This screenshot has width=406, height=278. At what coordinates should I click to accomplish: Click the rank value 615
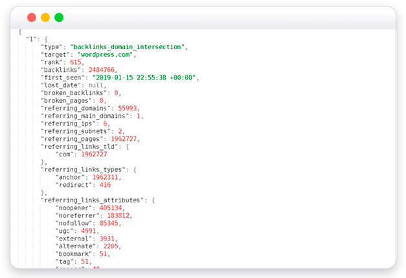point(75,63)
